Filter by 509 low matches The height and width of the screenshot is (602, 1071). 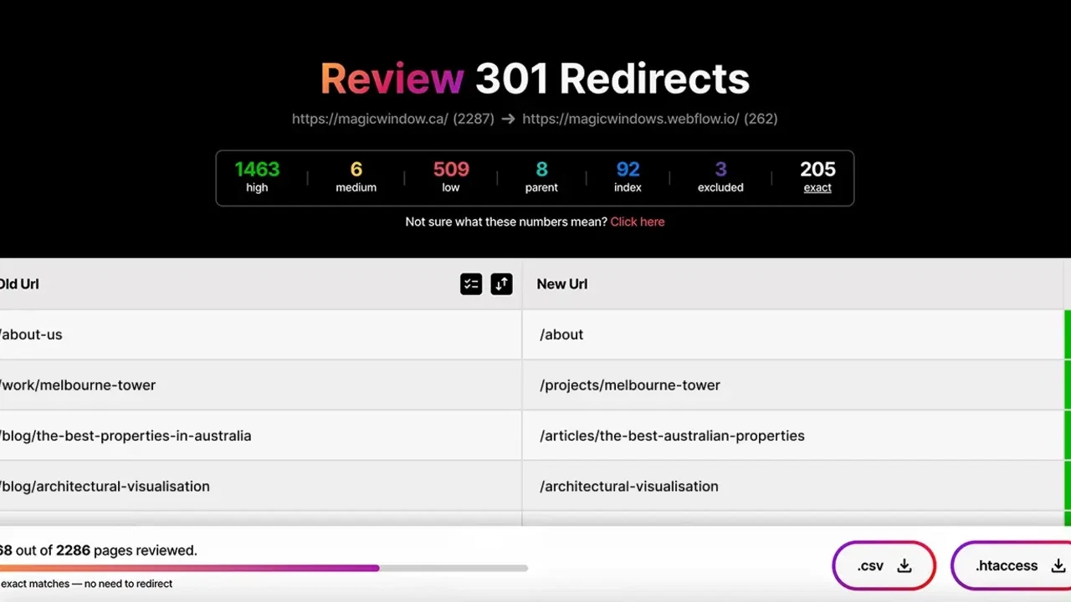(x=450, y=177)
